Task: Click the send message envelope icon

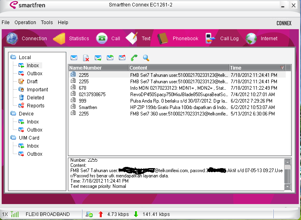Action: 98,58
